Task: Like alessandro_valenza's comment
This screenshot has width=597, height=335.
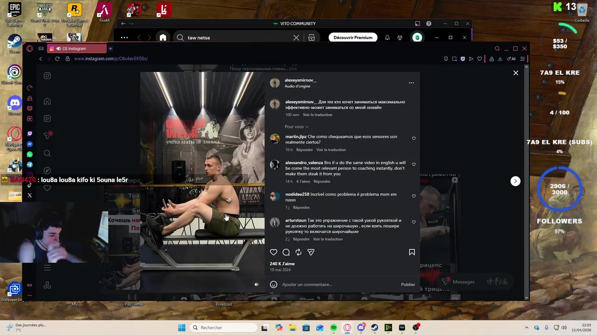Action: tap(414, 164)
